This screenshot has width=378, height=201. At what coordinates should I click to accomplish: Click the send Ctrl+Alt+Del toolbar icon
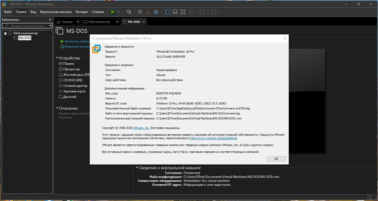(129, 12)
